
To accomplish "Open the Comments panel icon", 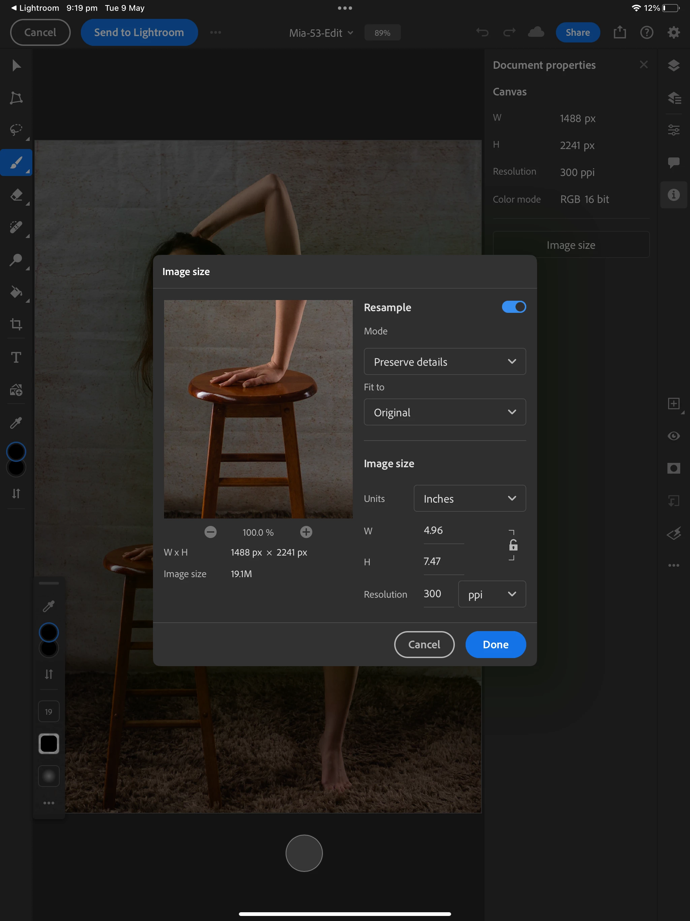I will coord(673,162).
